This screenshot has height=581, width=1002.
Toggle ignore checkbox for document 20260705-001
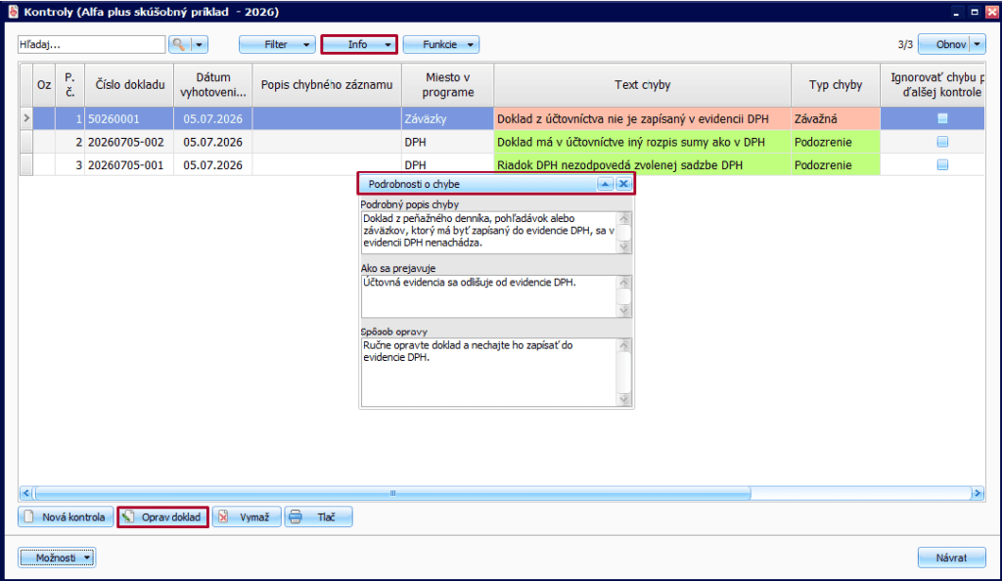pyautogui.click(x=942, y=164)
